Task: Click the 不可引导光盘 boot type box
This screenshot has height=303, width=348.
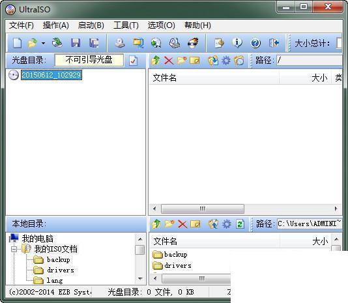Action: point(89,60)
